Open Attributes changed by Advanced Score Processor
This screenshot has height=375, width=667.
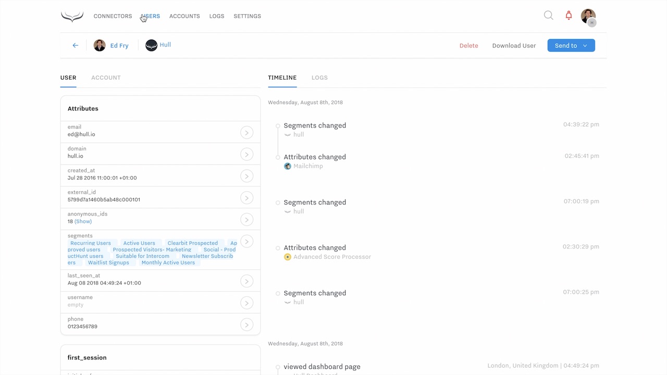(315, 247)
